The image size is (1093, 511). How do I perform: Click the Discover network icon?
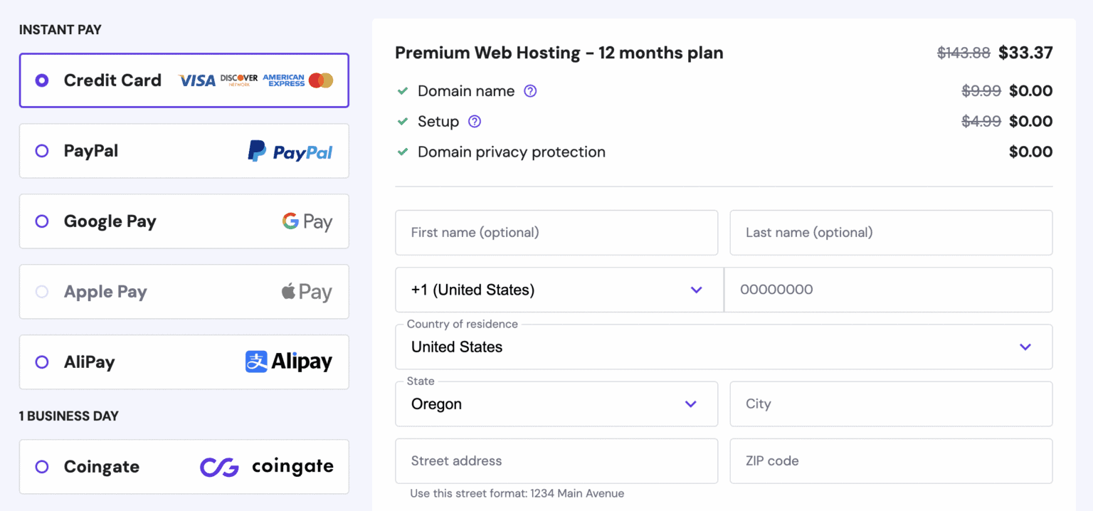[239, 80]
